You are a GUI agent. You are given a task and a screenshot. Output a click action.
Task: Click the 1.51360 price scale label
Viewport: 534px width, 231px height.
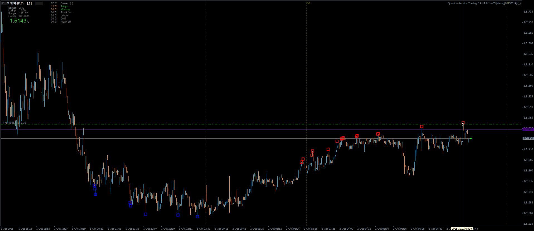click(528, 171)
